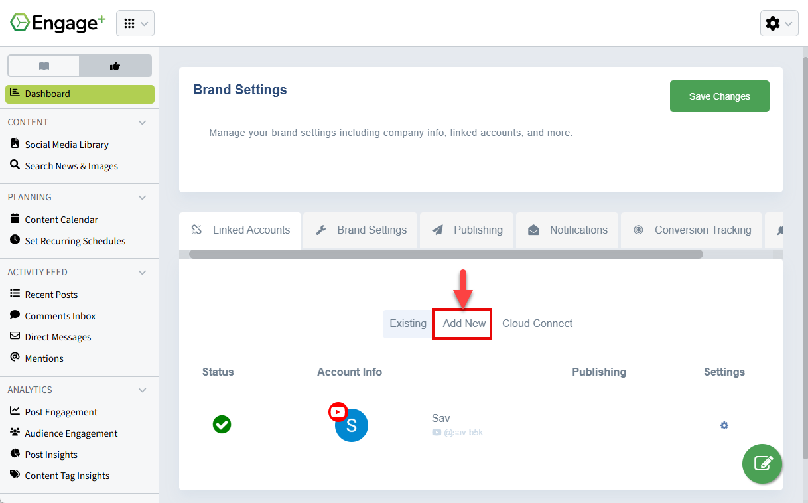Switch to the thumbs-up sidebar view

click(x=115, y=66)
